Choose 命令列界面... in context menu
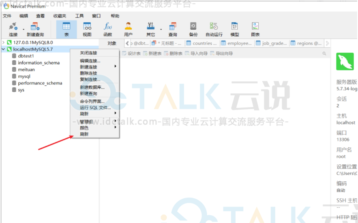Screen dimensions: 358x223 (94, 102)
